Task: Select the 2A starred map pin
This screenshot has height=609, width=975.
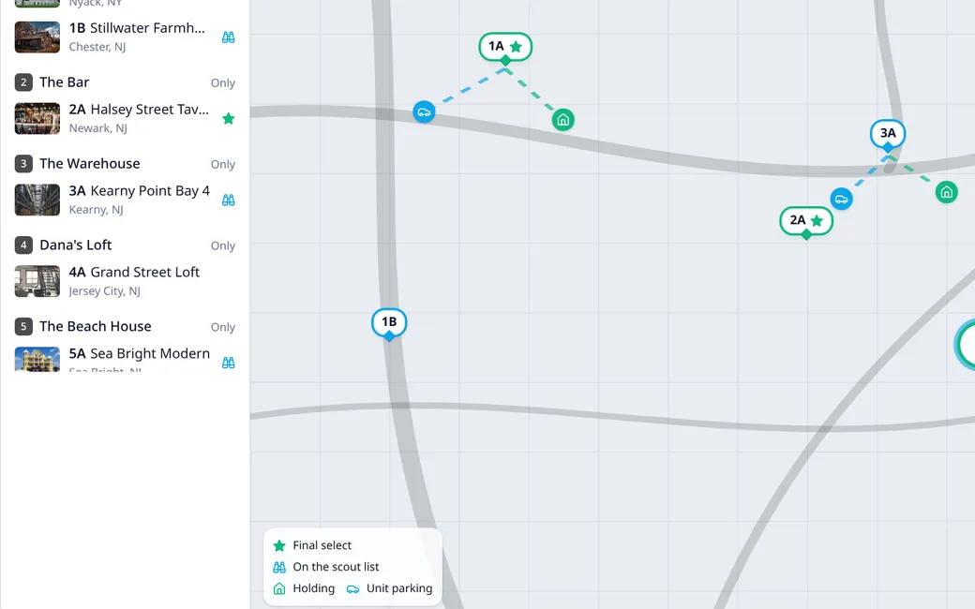Action: coord(806,221)
